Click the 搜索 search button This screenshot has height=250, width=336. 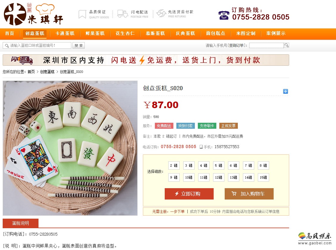pos(79,45)
